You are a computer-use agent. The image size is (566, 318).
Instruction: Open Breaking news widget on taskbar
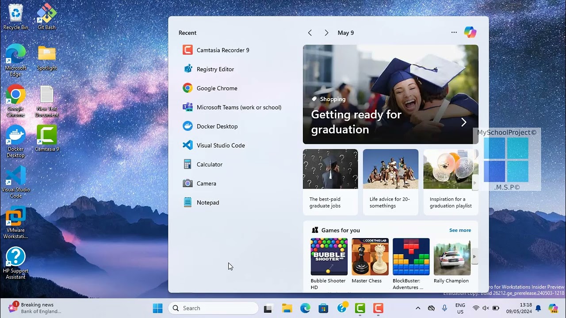(x=34, y=308)
